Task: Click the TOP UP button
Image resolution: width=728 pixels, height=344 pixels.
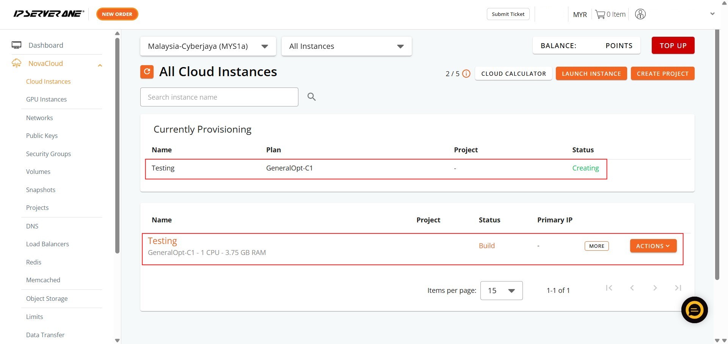Action: pyautogui.click(x=673, y=45)
